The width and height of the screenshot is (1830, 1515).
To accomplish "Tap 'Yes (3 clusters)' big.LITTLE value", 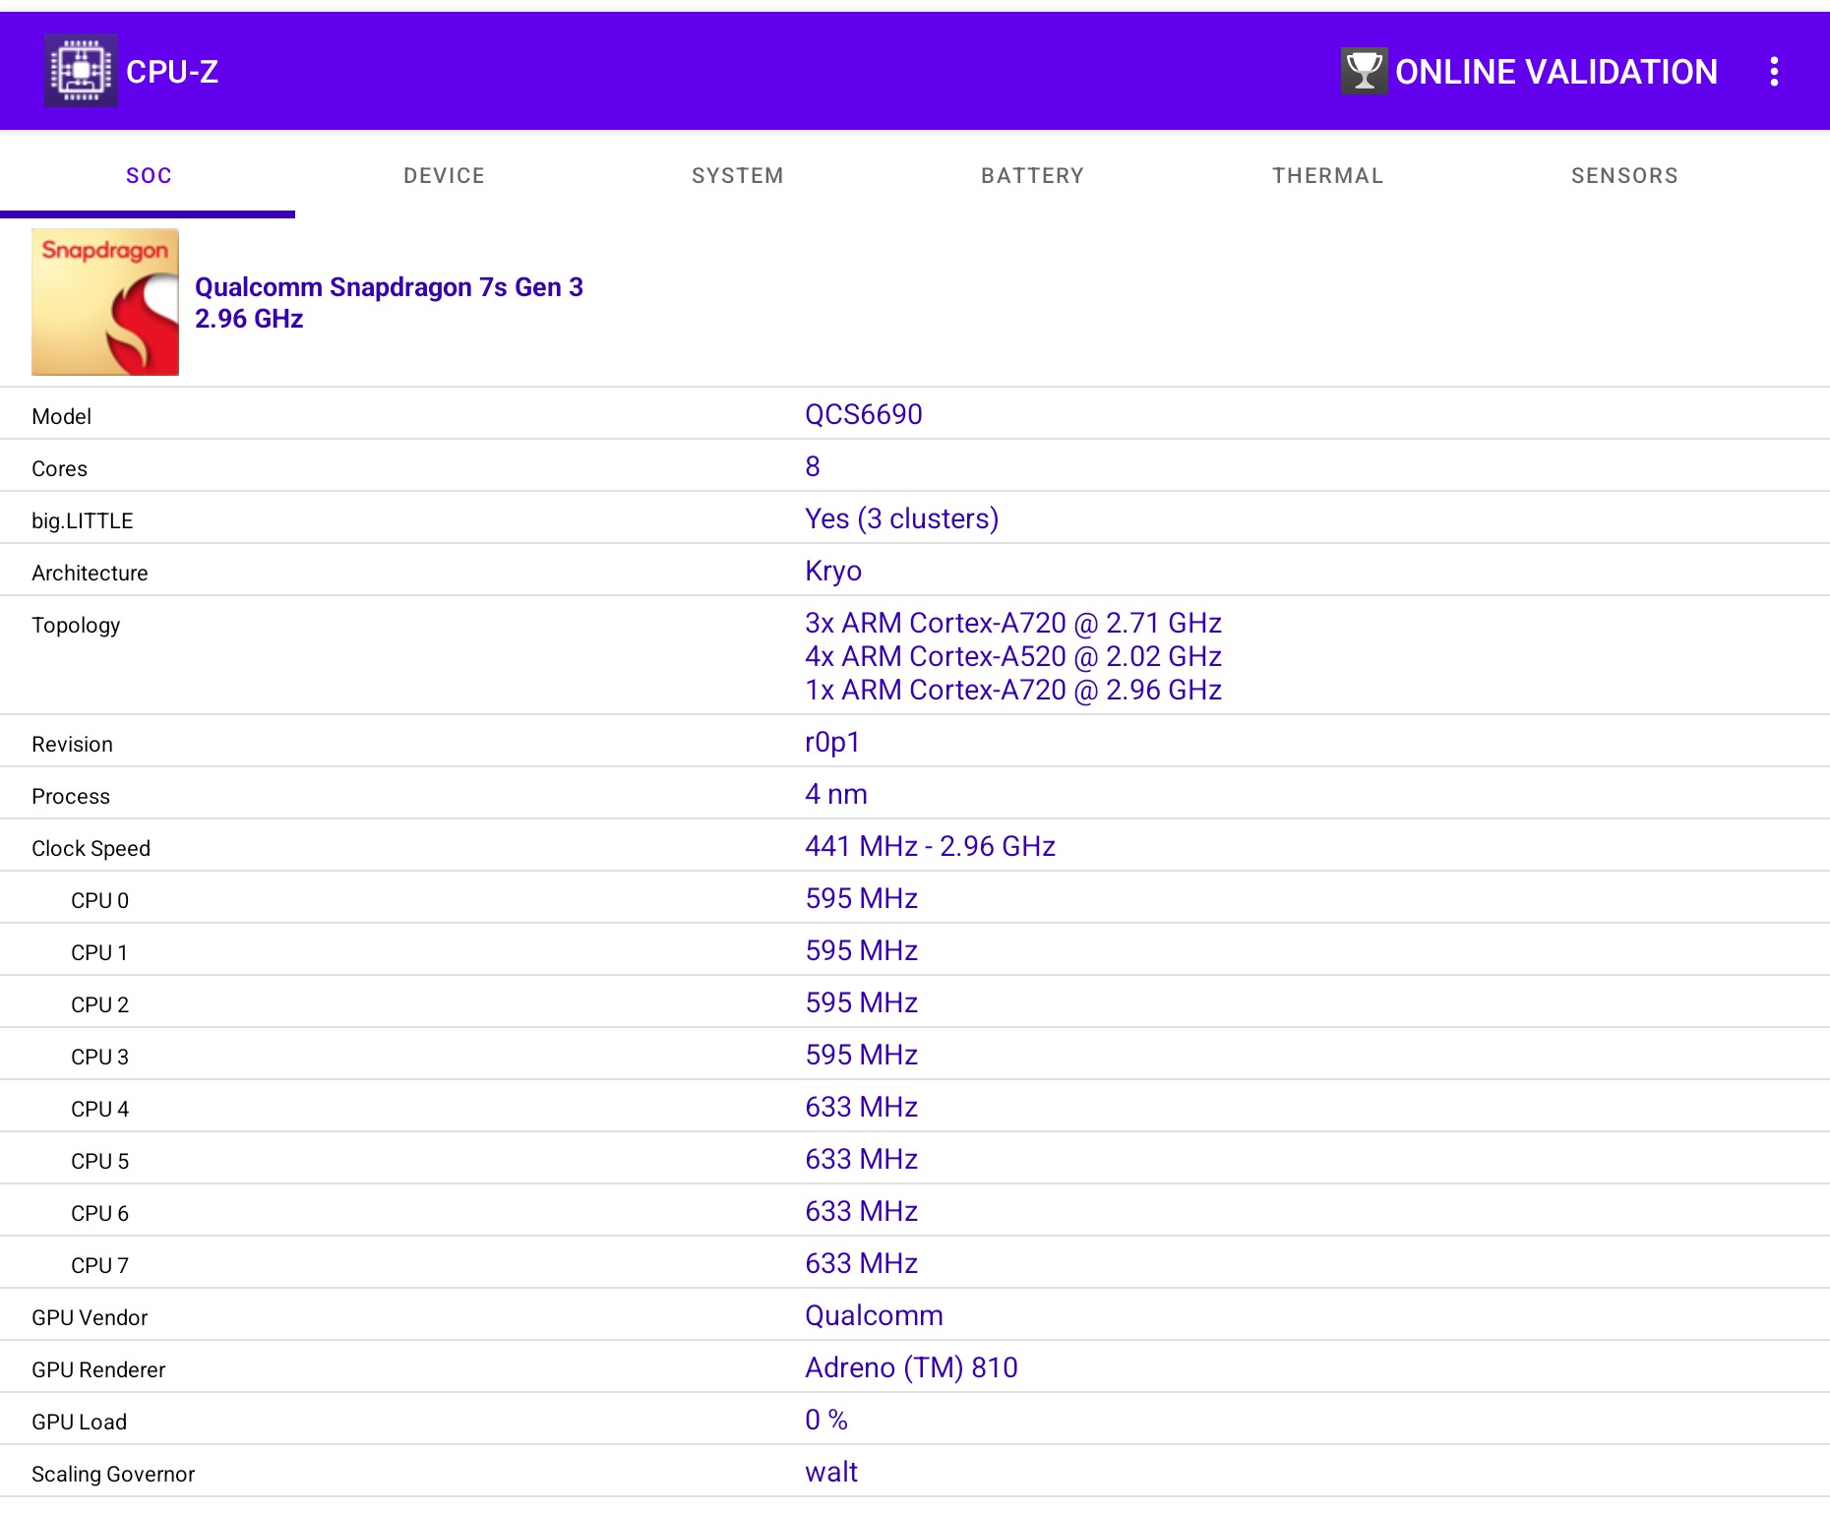I will point(901,518).
